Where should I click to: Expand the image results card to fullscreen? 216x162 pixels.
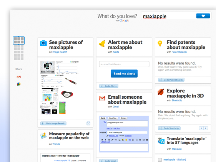point(88,123)
